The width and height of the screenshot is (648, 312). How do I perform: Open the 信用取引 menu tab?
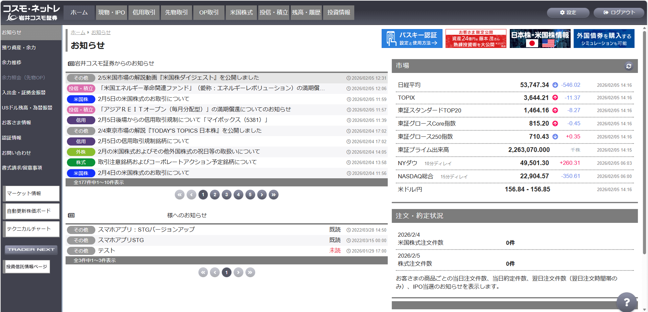(144, 12)
